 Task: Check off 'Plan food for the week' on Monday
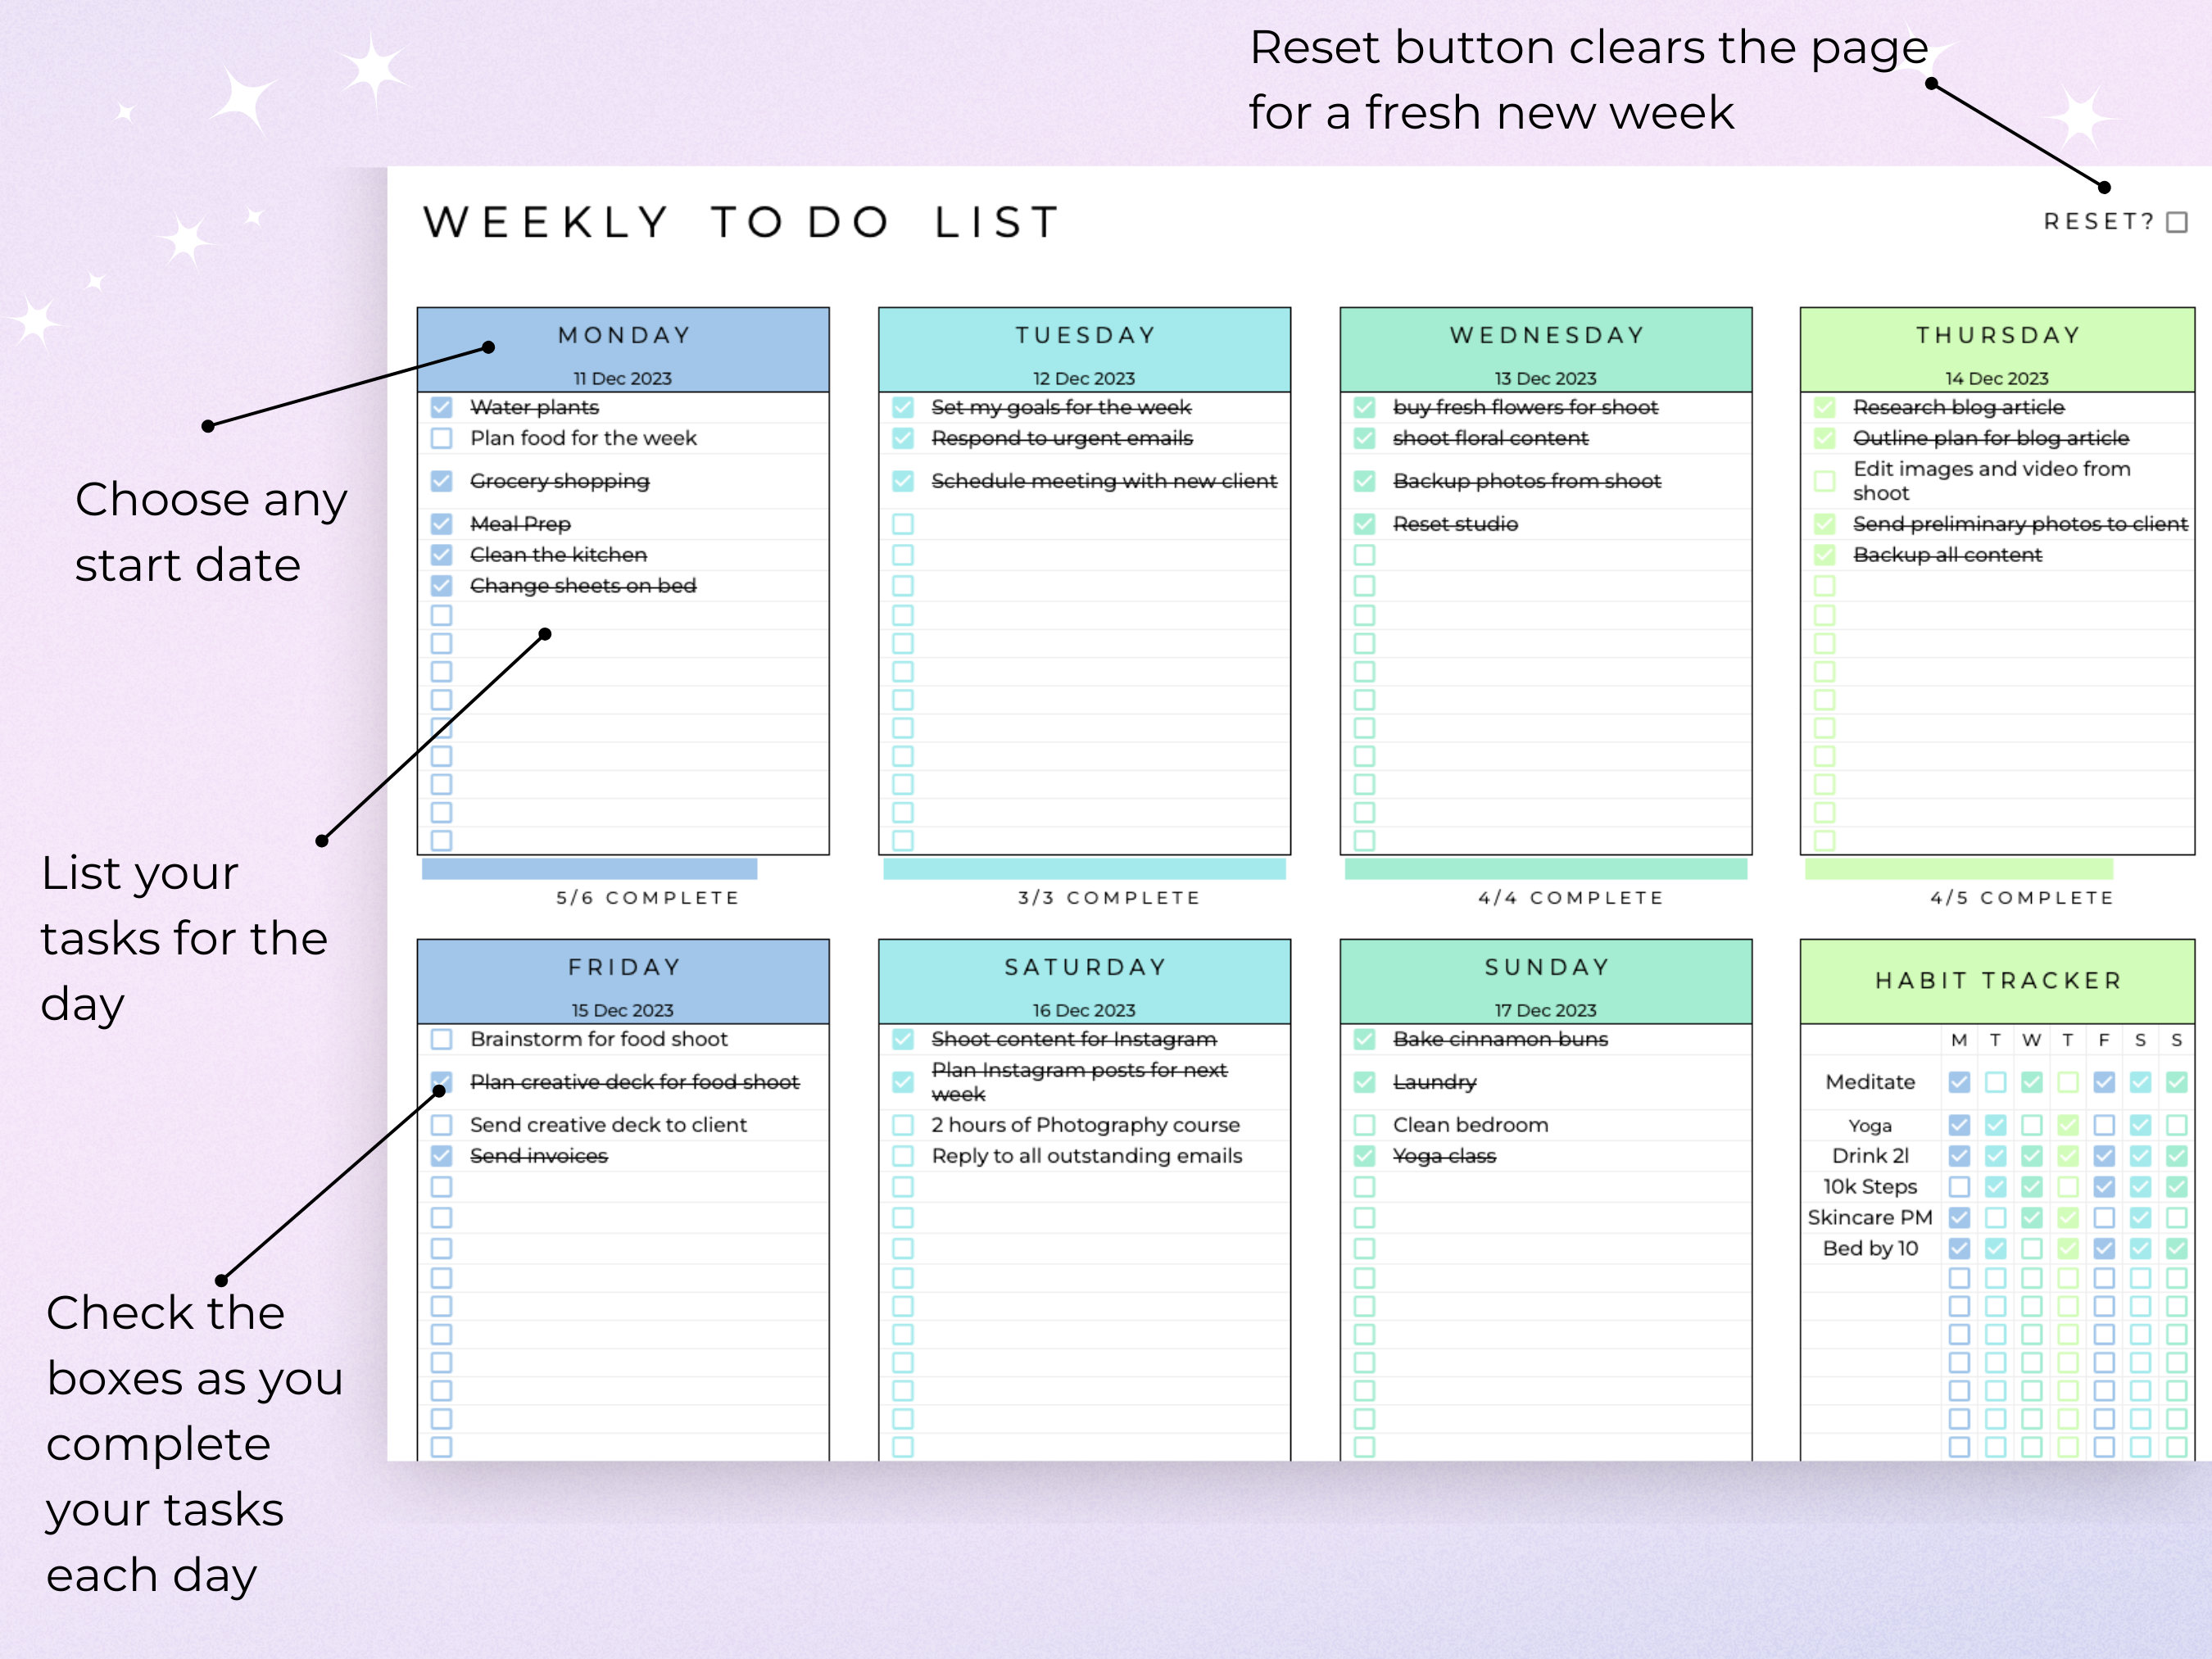click(441, 438)
